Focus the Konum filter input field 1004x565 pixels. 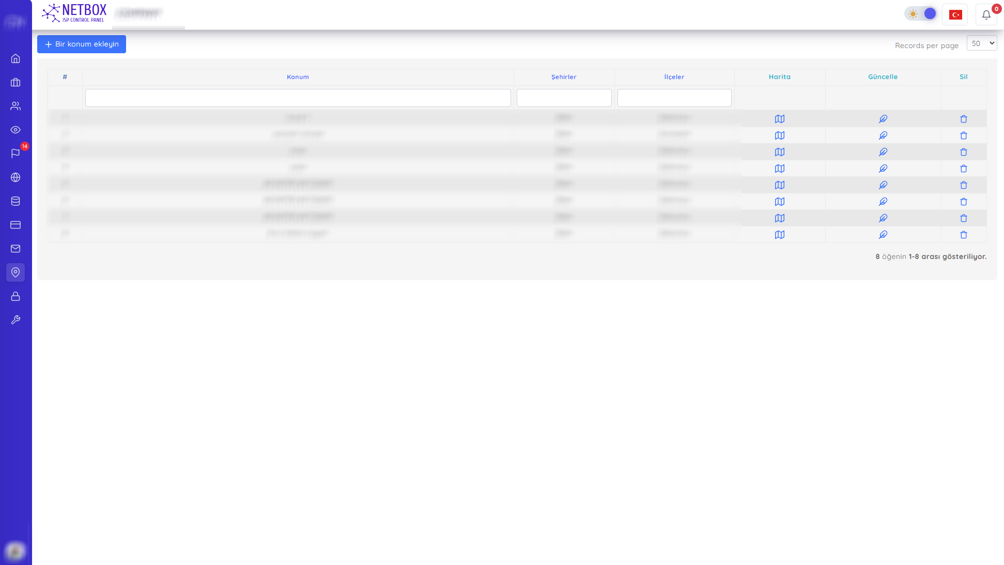pos(298,98)
